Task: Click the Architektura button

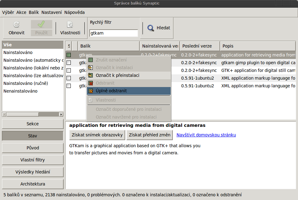Action: 33,184
